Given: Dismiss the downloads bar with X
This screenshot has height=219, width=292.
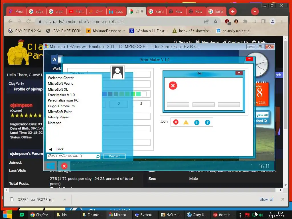Looking at the screenshot, I should [x=283, y=199].
